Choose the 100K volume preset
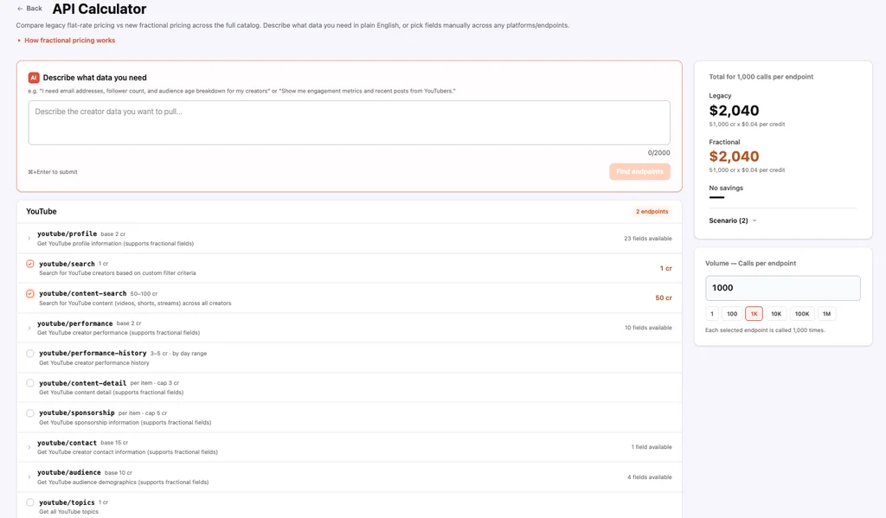886x518 pixels. [802, 314]
